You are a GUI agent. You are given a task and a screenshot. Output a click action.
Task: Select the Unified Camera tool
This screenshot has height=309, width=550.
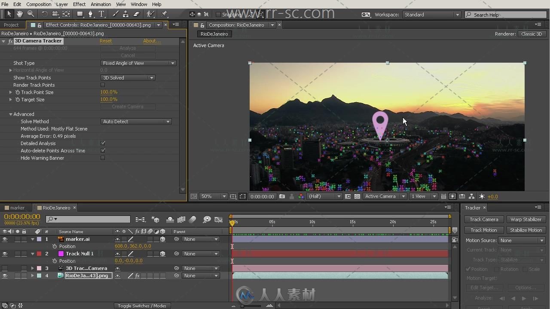(55, 14)
